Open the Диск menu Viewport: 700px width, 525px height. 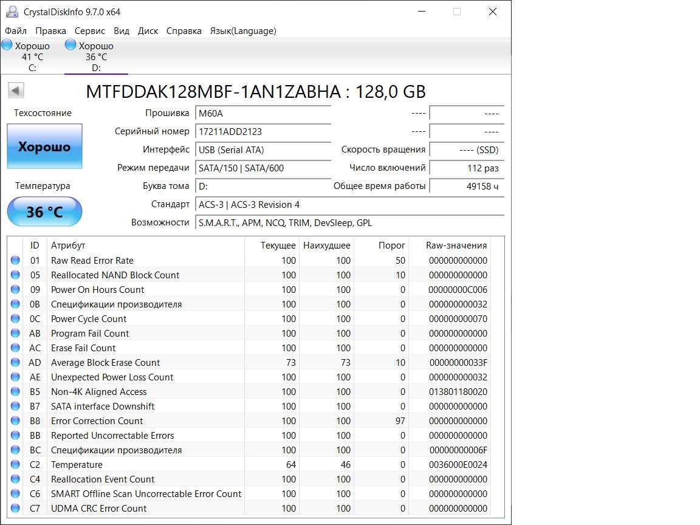pos(148,31)
